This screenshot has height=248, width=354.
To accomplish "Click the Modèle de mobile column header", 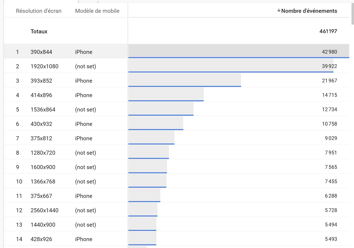I will [97, 11].
